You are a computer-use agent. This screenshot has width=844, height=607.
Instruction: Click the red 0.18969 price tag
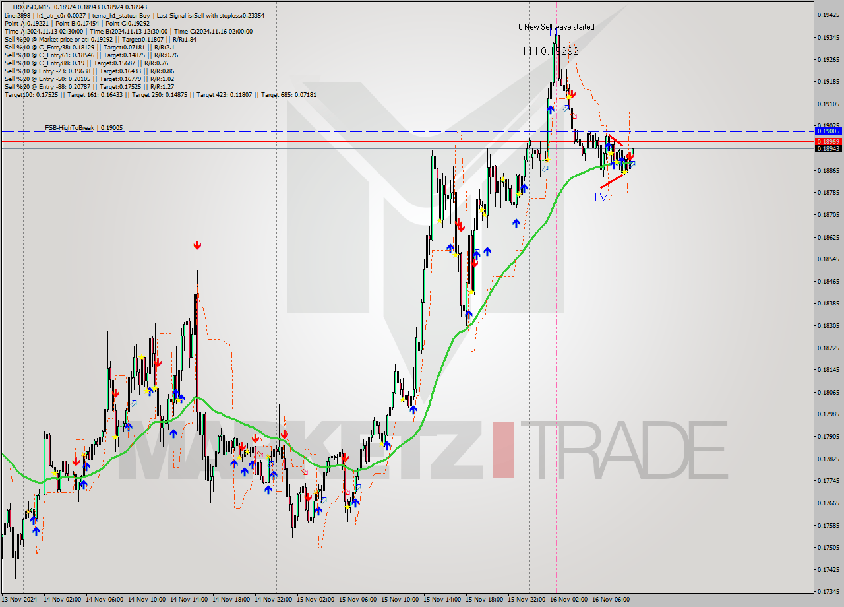point(828,141)
